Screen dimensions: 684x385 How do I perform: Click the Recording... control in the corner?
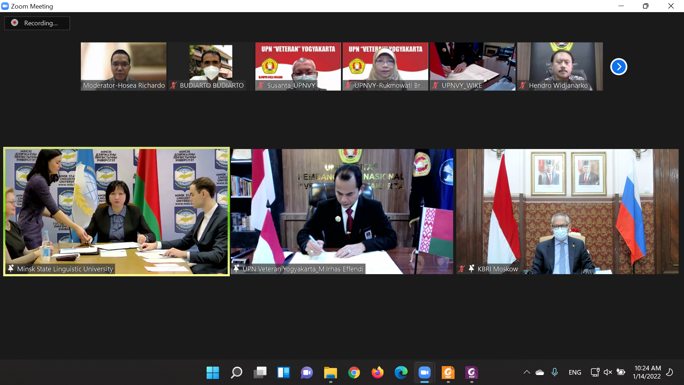(37, 23)
